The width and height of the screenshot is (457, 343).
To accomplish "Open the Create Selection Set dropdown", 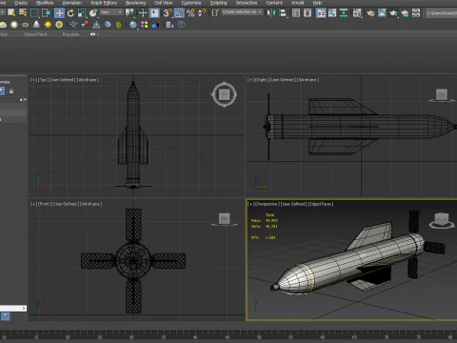I will (x=243, y=12).
